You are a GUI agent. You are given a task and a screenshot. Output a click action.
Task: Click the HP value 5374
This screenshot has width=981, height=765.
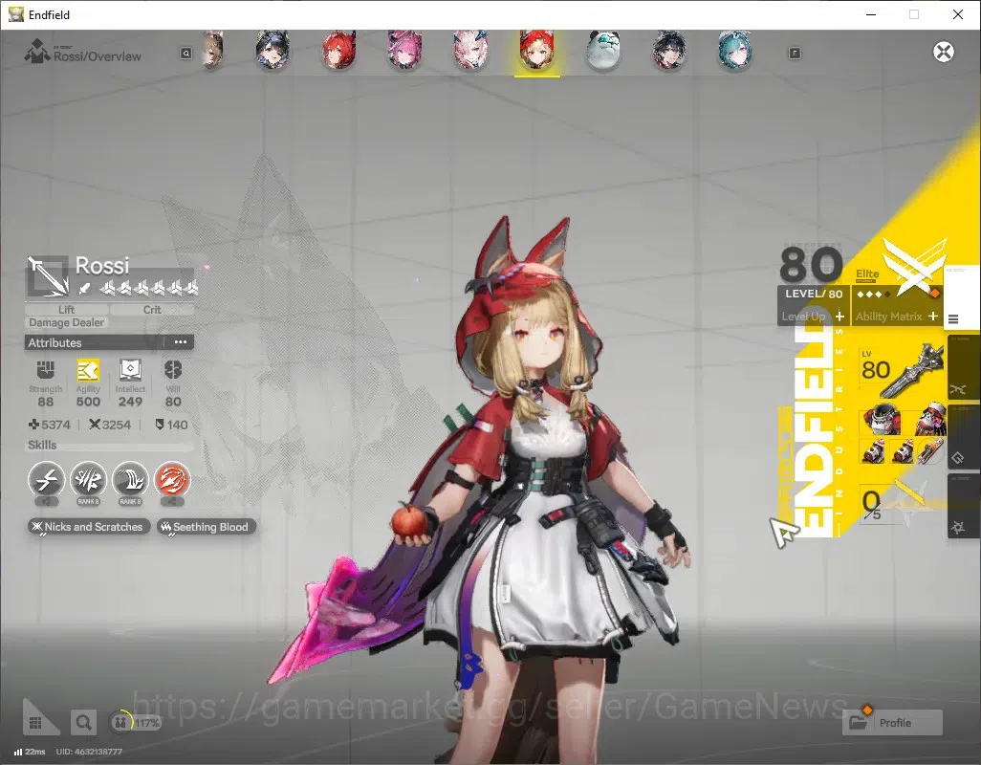pyautogui.click(x=50, y=425)
